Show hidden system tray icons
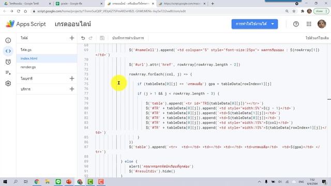 coord(259,181)
